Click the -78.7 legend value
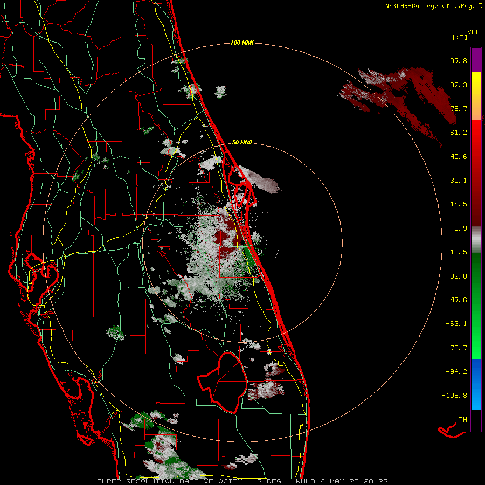Screen dimensions: 485x485 [456, 348]
